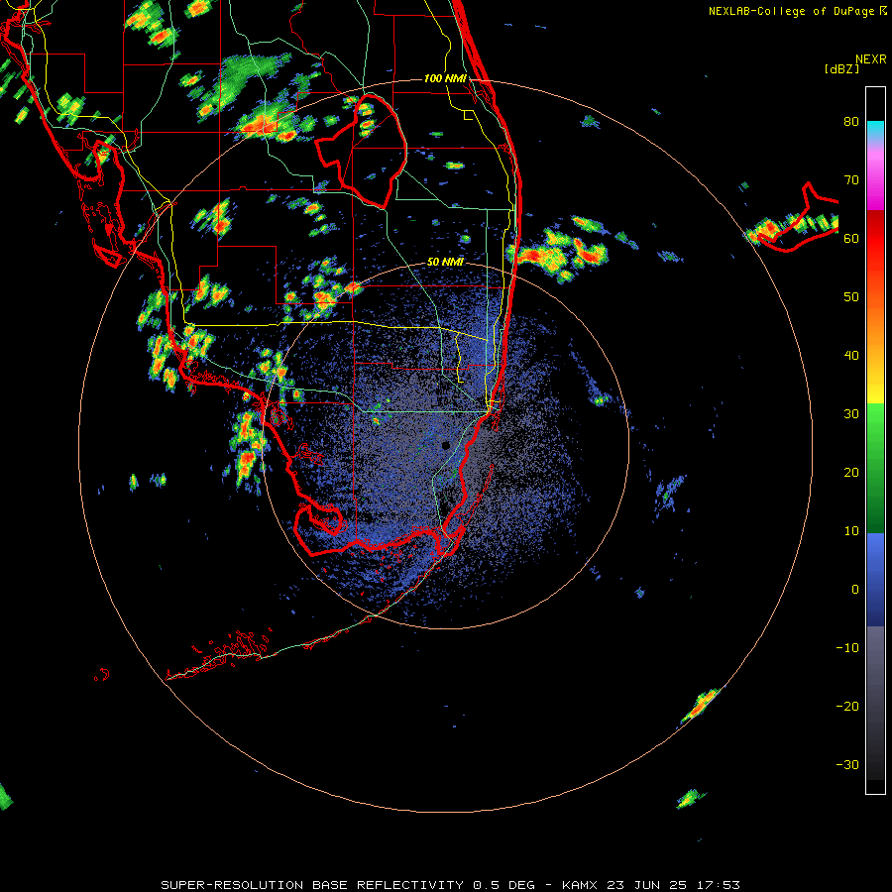Select the positive 10 dBZ scale label
Viewport: 892px width, 892px height.
point(851,531)
